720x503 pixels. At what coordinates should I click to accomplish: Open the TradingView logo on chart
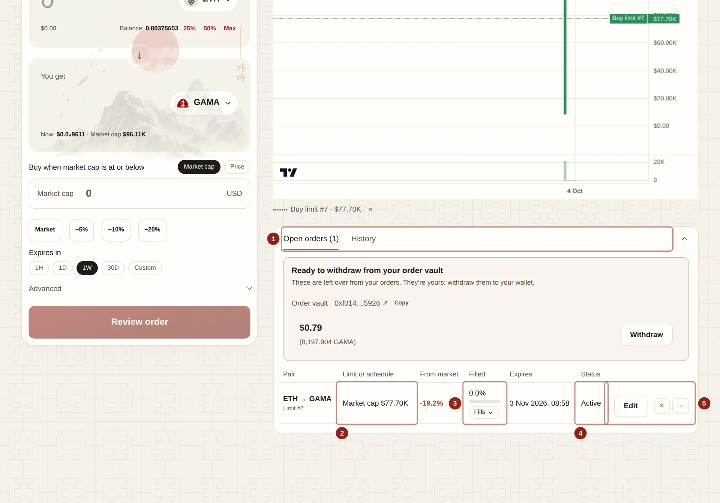288,172
